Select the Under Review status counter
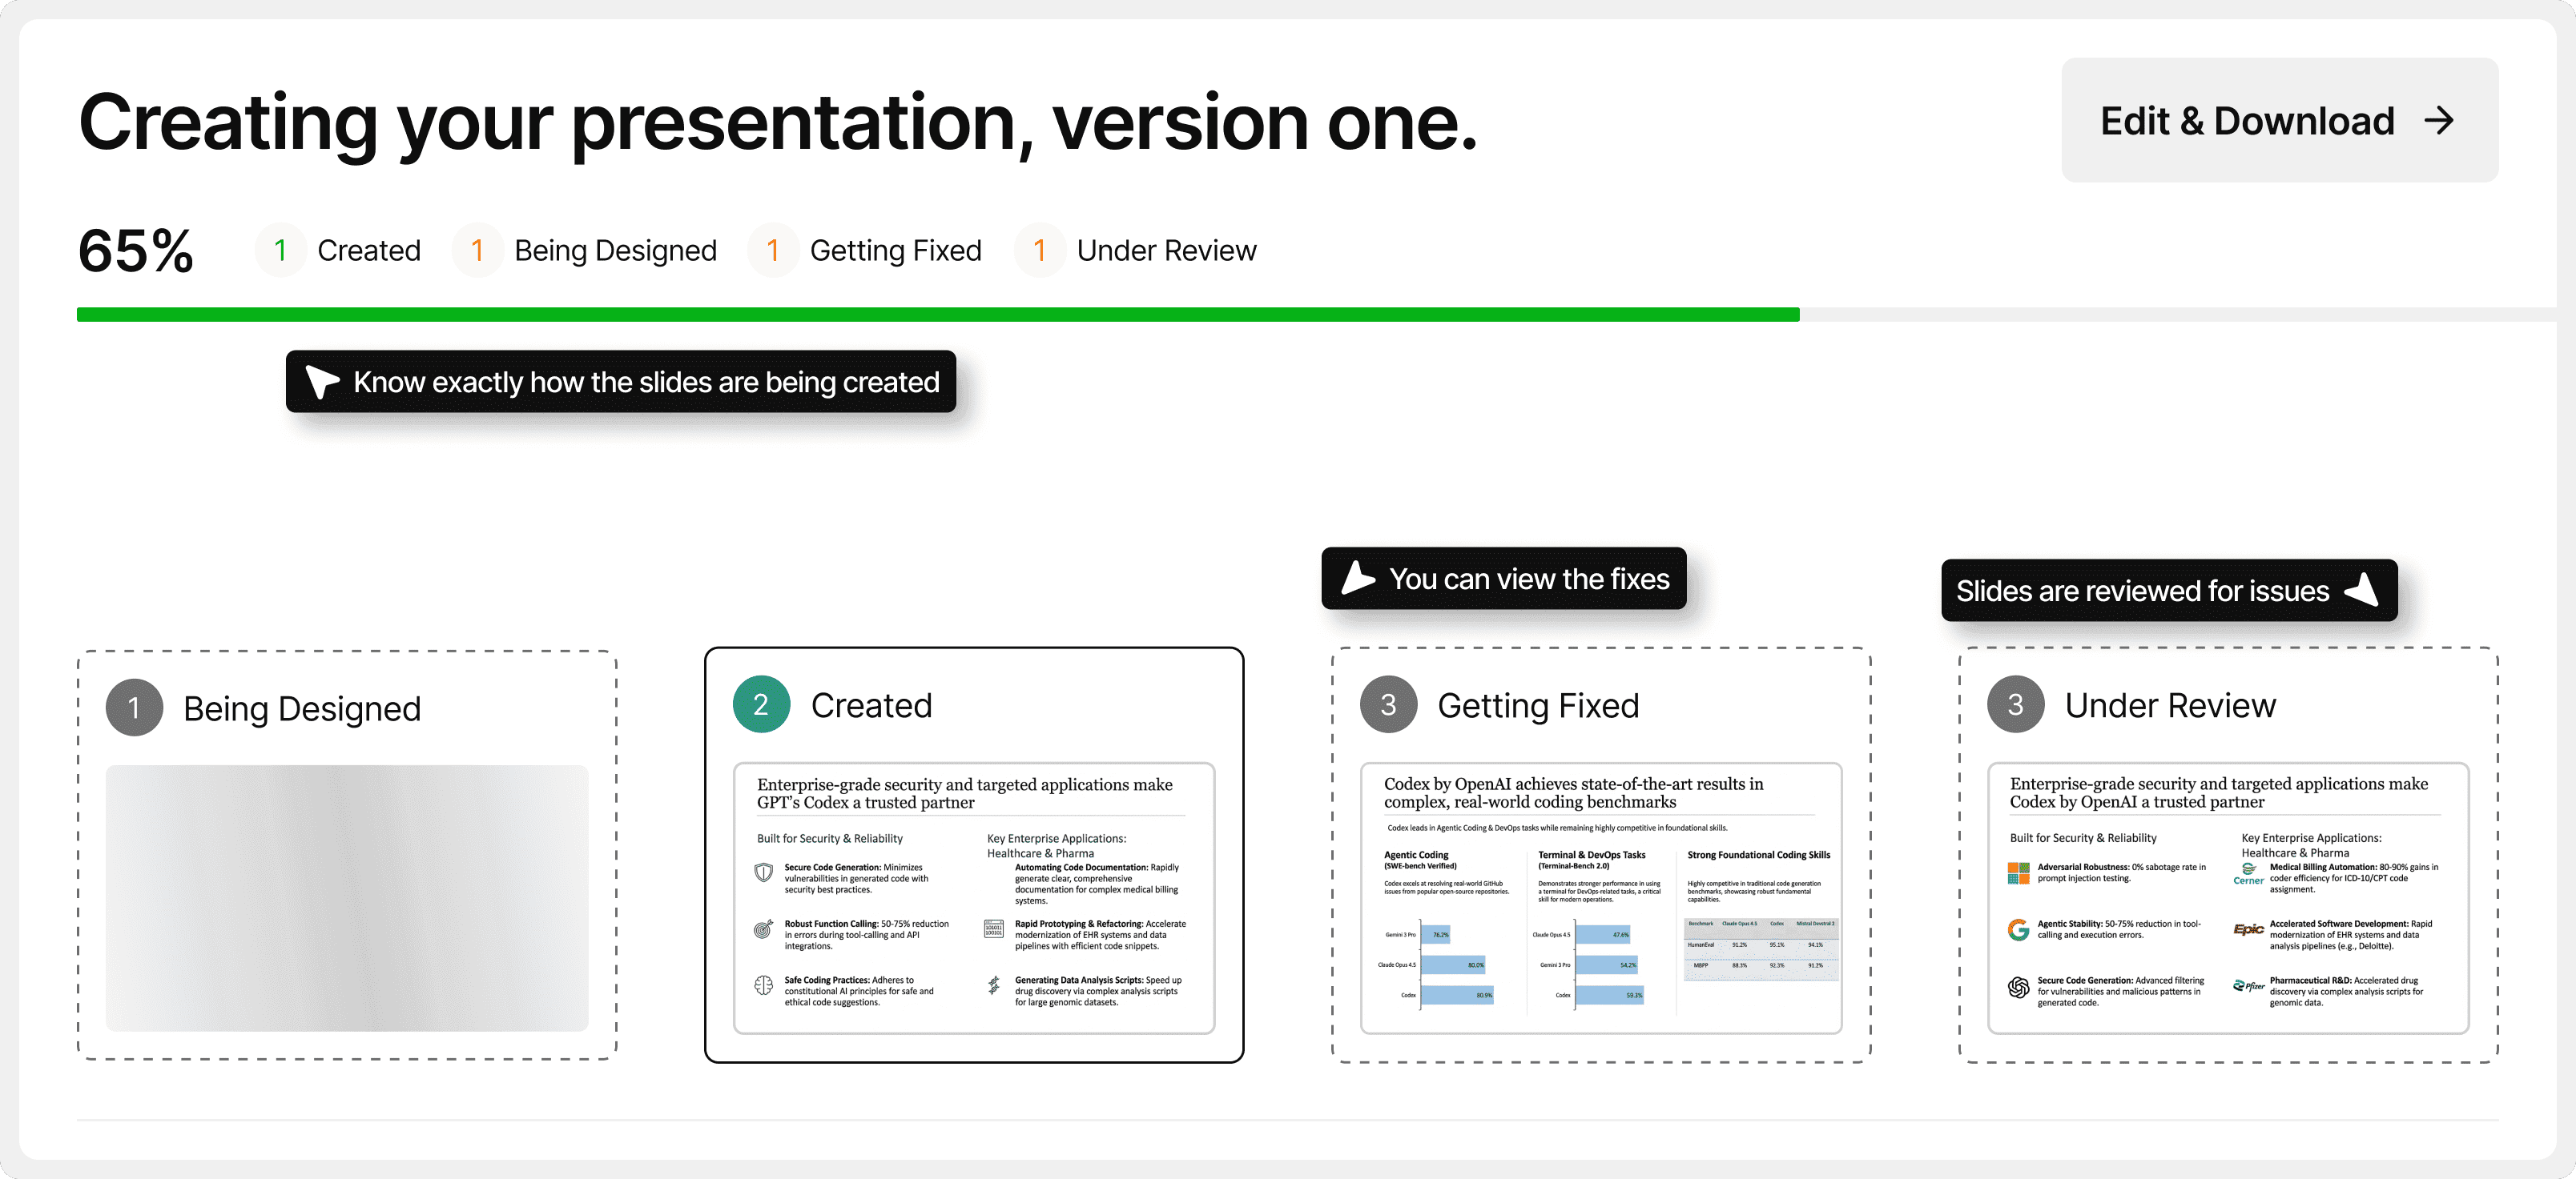 pyautogui.click(x=1136, y=250)
